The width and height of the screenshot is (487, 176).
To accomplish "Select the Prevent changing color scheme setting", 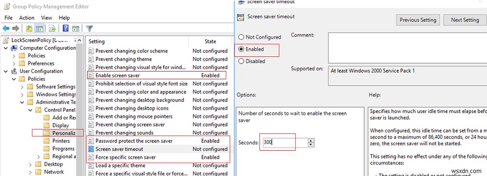I will point(131,51).
